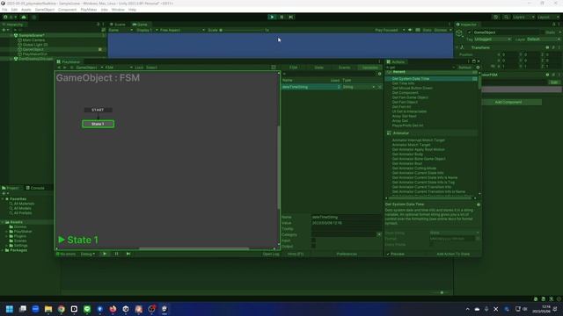Click the State 1 node
563x316 pixels.
98,124
